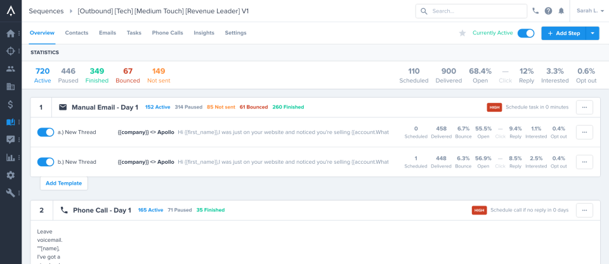Expand the Add Step dropdown arrow
The width and height of the screenshot is (609, 264).
593,33
